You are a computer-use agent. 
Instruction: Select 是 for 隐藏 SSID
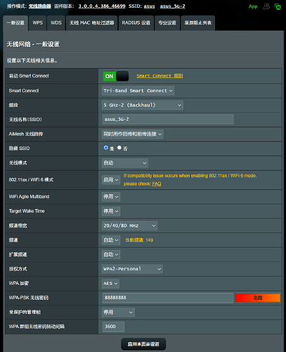(106, 148)
